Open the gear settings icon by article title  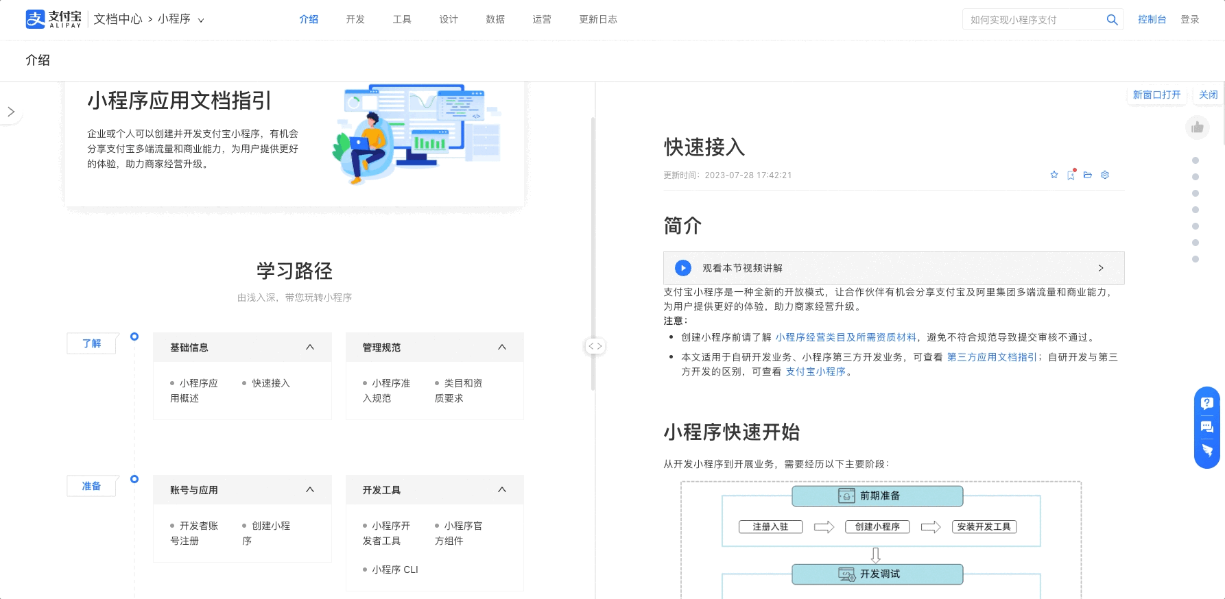(x=1105, y=175)
